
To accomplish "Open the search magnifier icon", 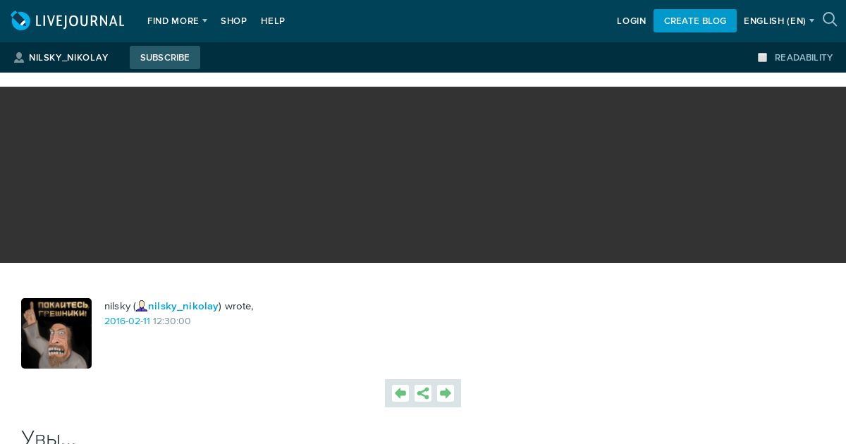I will pyautogui.click(x=830, y=20).
